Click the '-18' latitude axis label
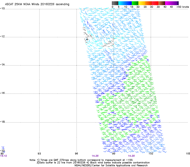The width and height of the screenshot is (190, 167). pos(2,122)
